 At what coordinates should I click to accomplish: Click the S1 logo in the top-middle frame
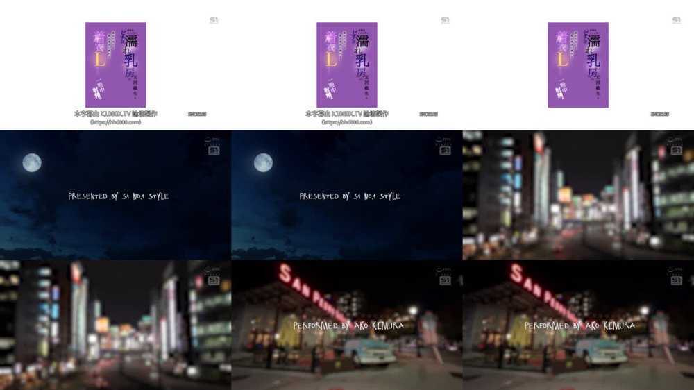(445, 20)
